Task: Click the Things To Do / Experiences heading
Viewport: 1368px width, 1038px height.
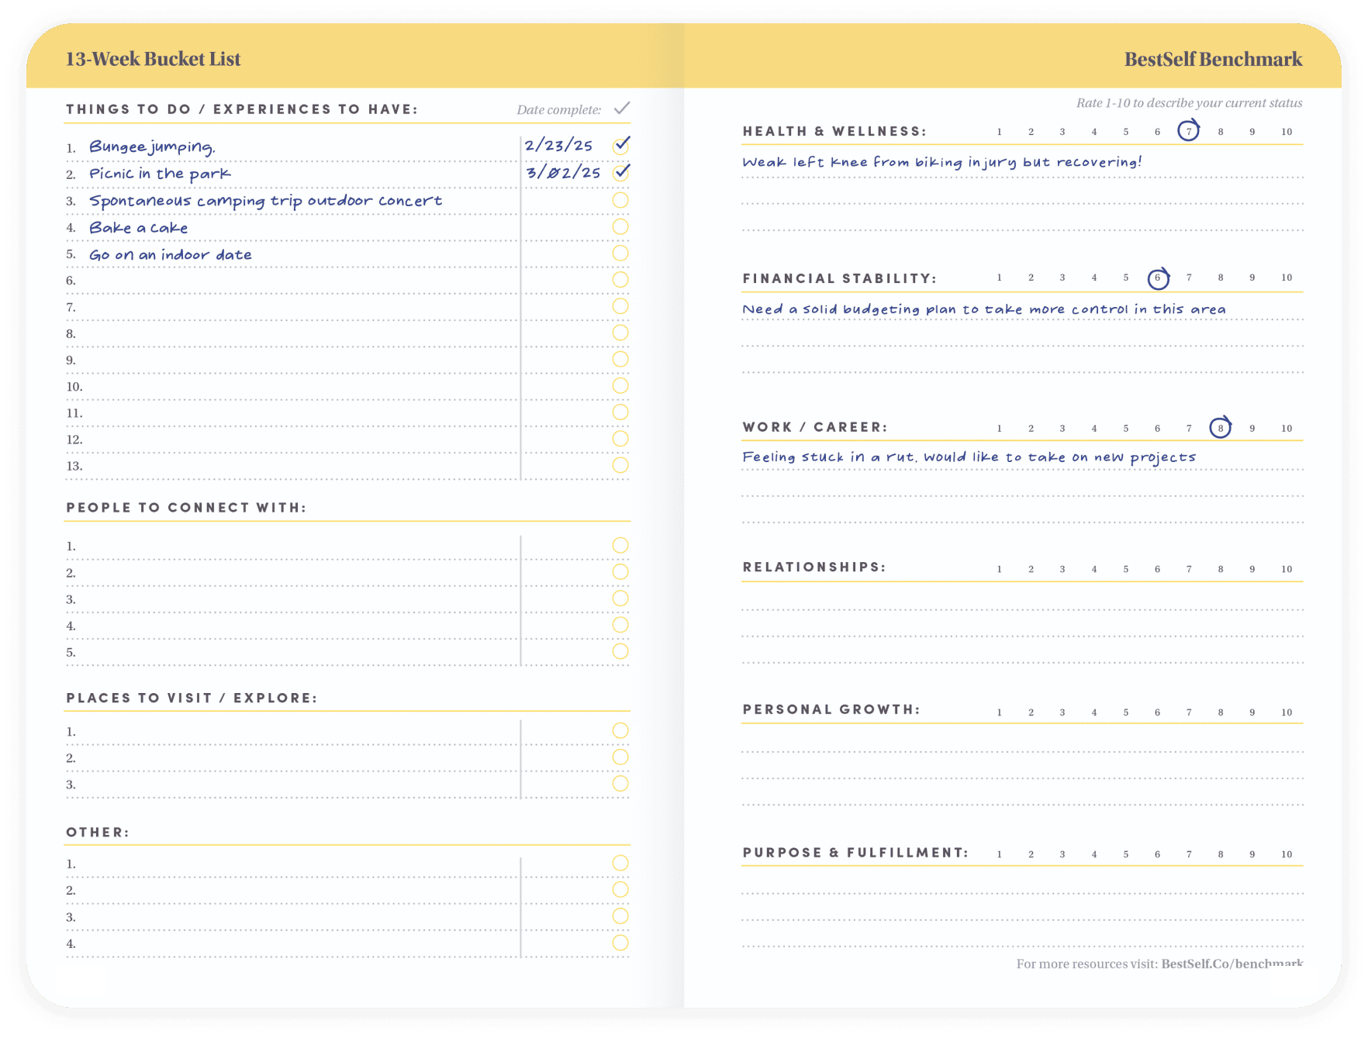Action: coord(242,109)
